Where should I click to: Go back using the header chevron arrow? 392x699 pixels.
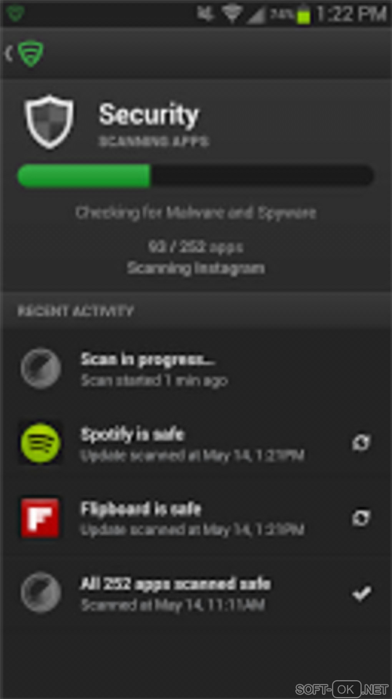tap(8, 53)
